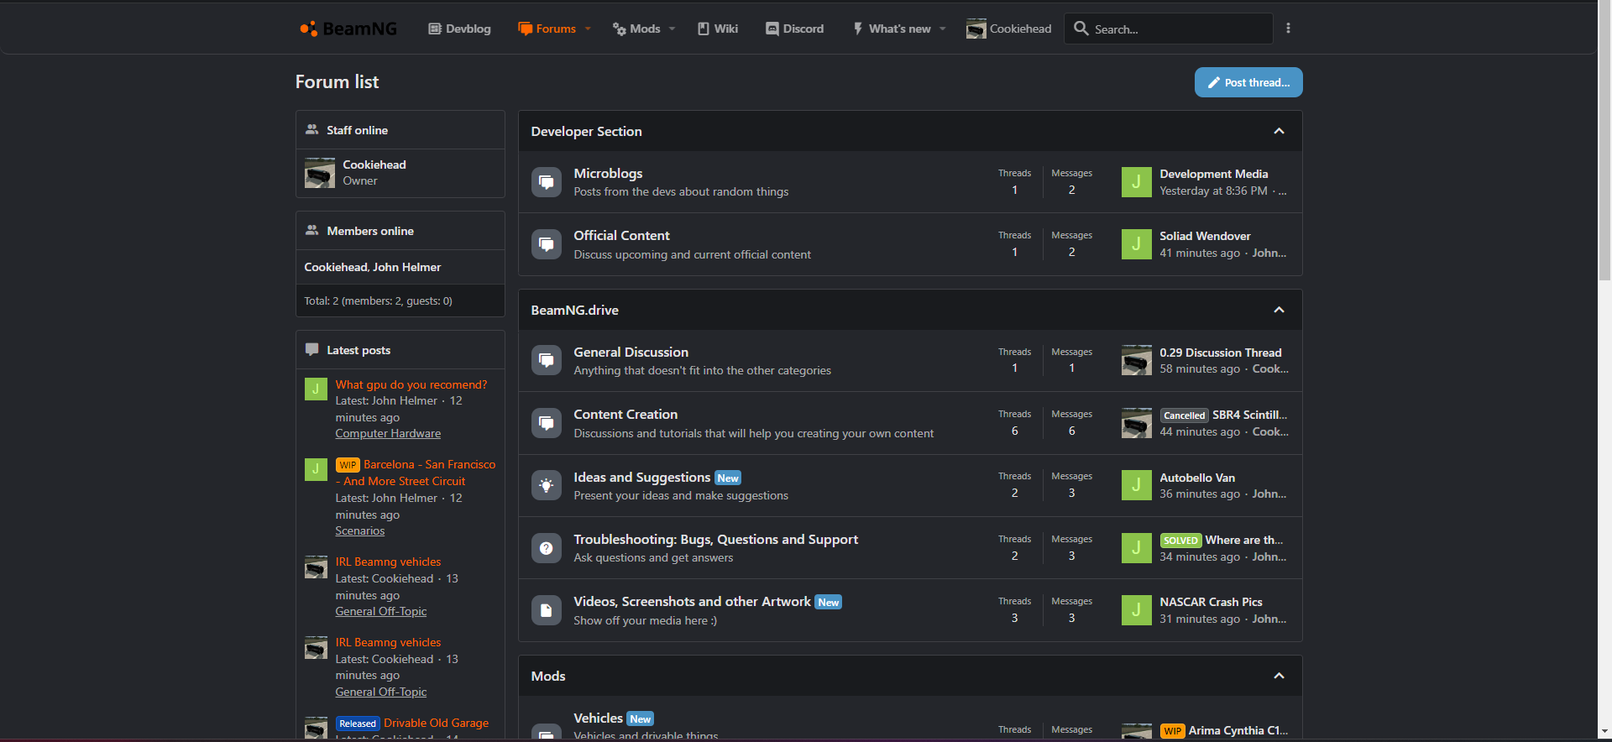
Task: Click the avatar beside Development Media
Action: pyautogui.click(x=1136, y=182)
